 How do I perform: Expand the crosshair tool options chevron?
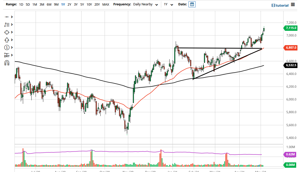point(11,17)
